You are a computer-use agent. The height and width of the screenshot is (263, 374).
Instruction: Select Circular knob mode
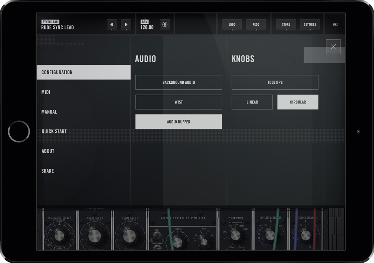(298, 102)
